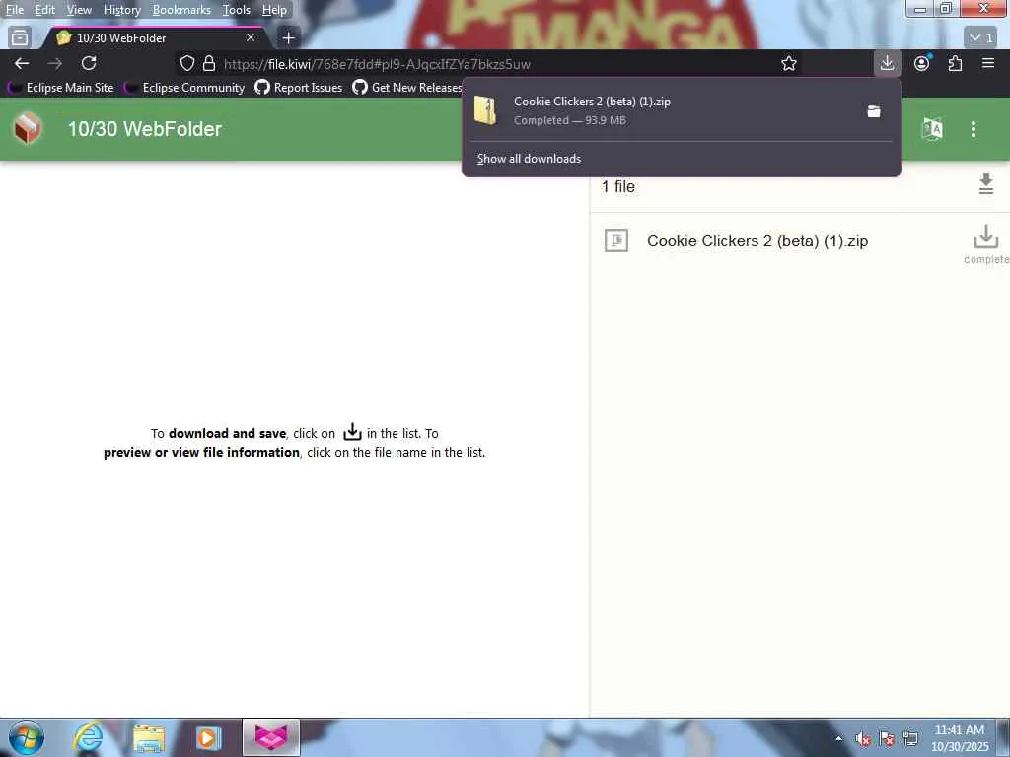Open the tracking protection shield icon
The height and width of the screenshot is (757, 1010).
point(186,63)
